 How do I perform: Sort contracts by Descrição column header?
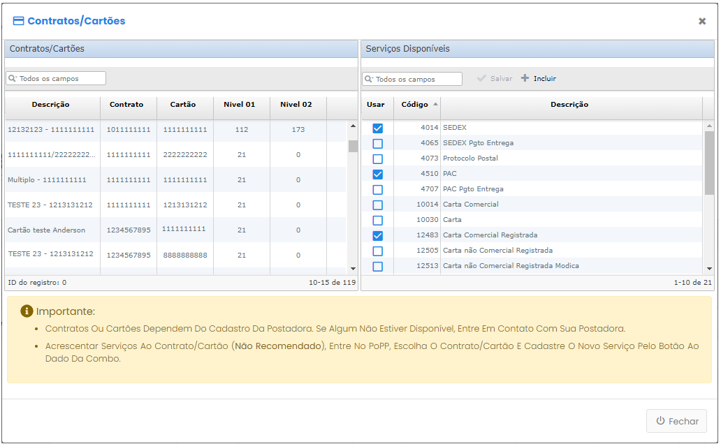[x=52, y=108]
